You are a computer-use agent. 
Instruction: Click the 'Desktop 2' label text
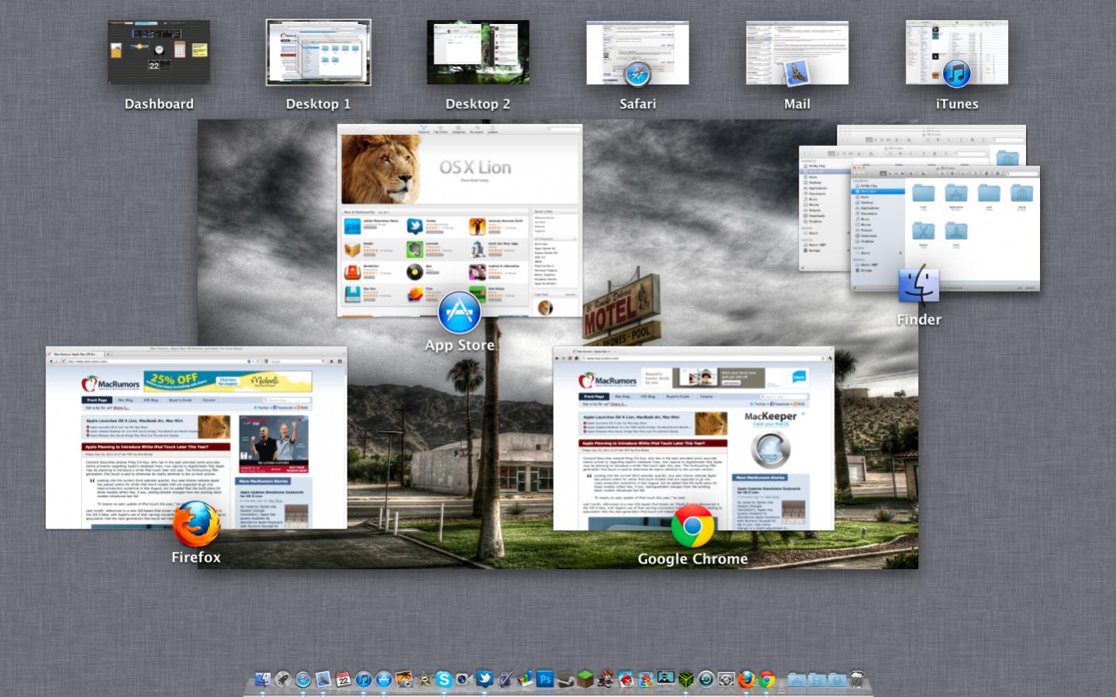[x=478, y=104]
